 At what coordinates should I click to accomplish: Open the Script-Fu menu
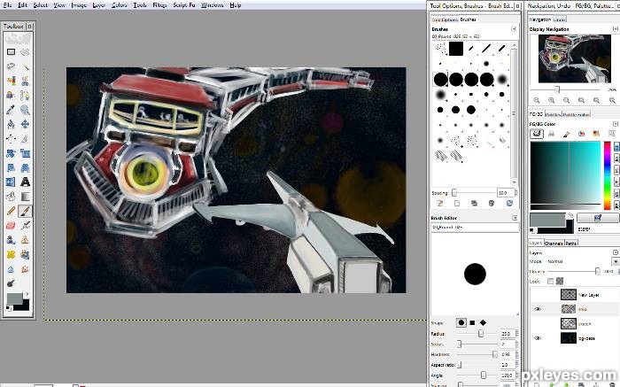(184, 5)
